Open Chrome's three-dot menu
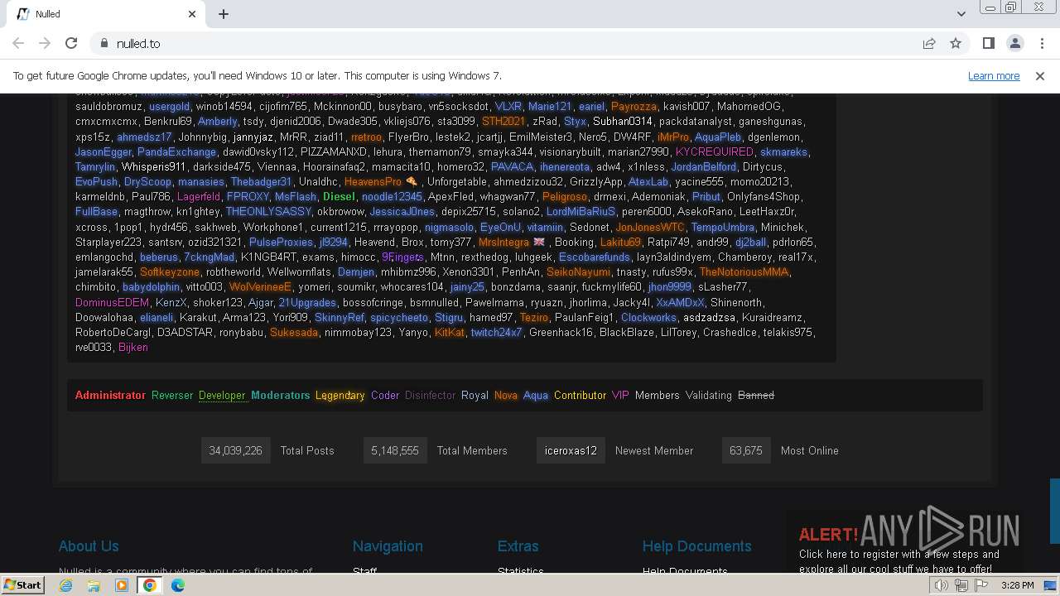 [x=1041, y=43]
